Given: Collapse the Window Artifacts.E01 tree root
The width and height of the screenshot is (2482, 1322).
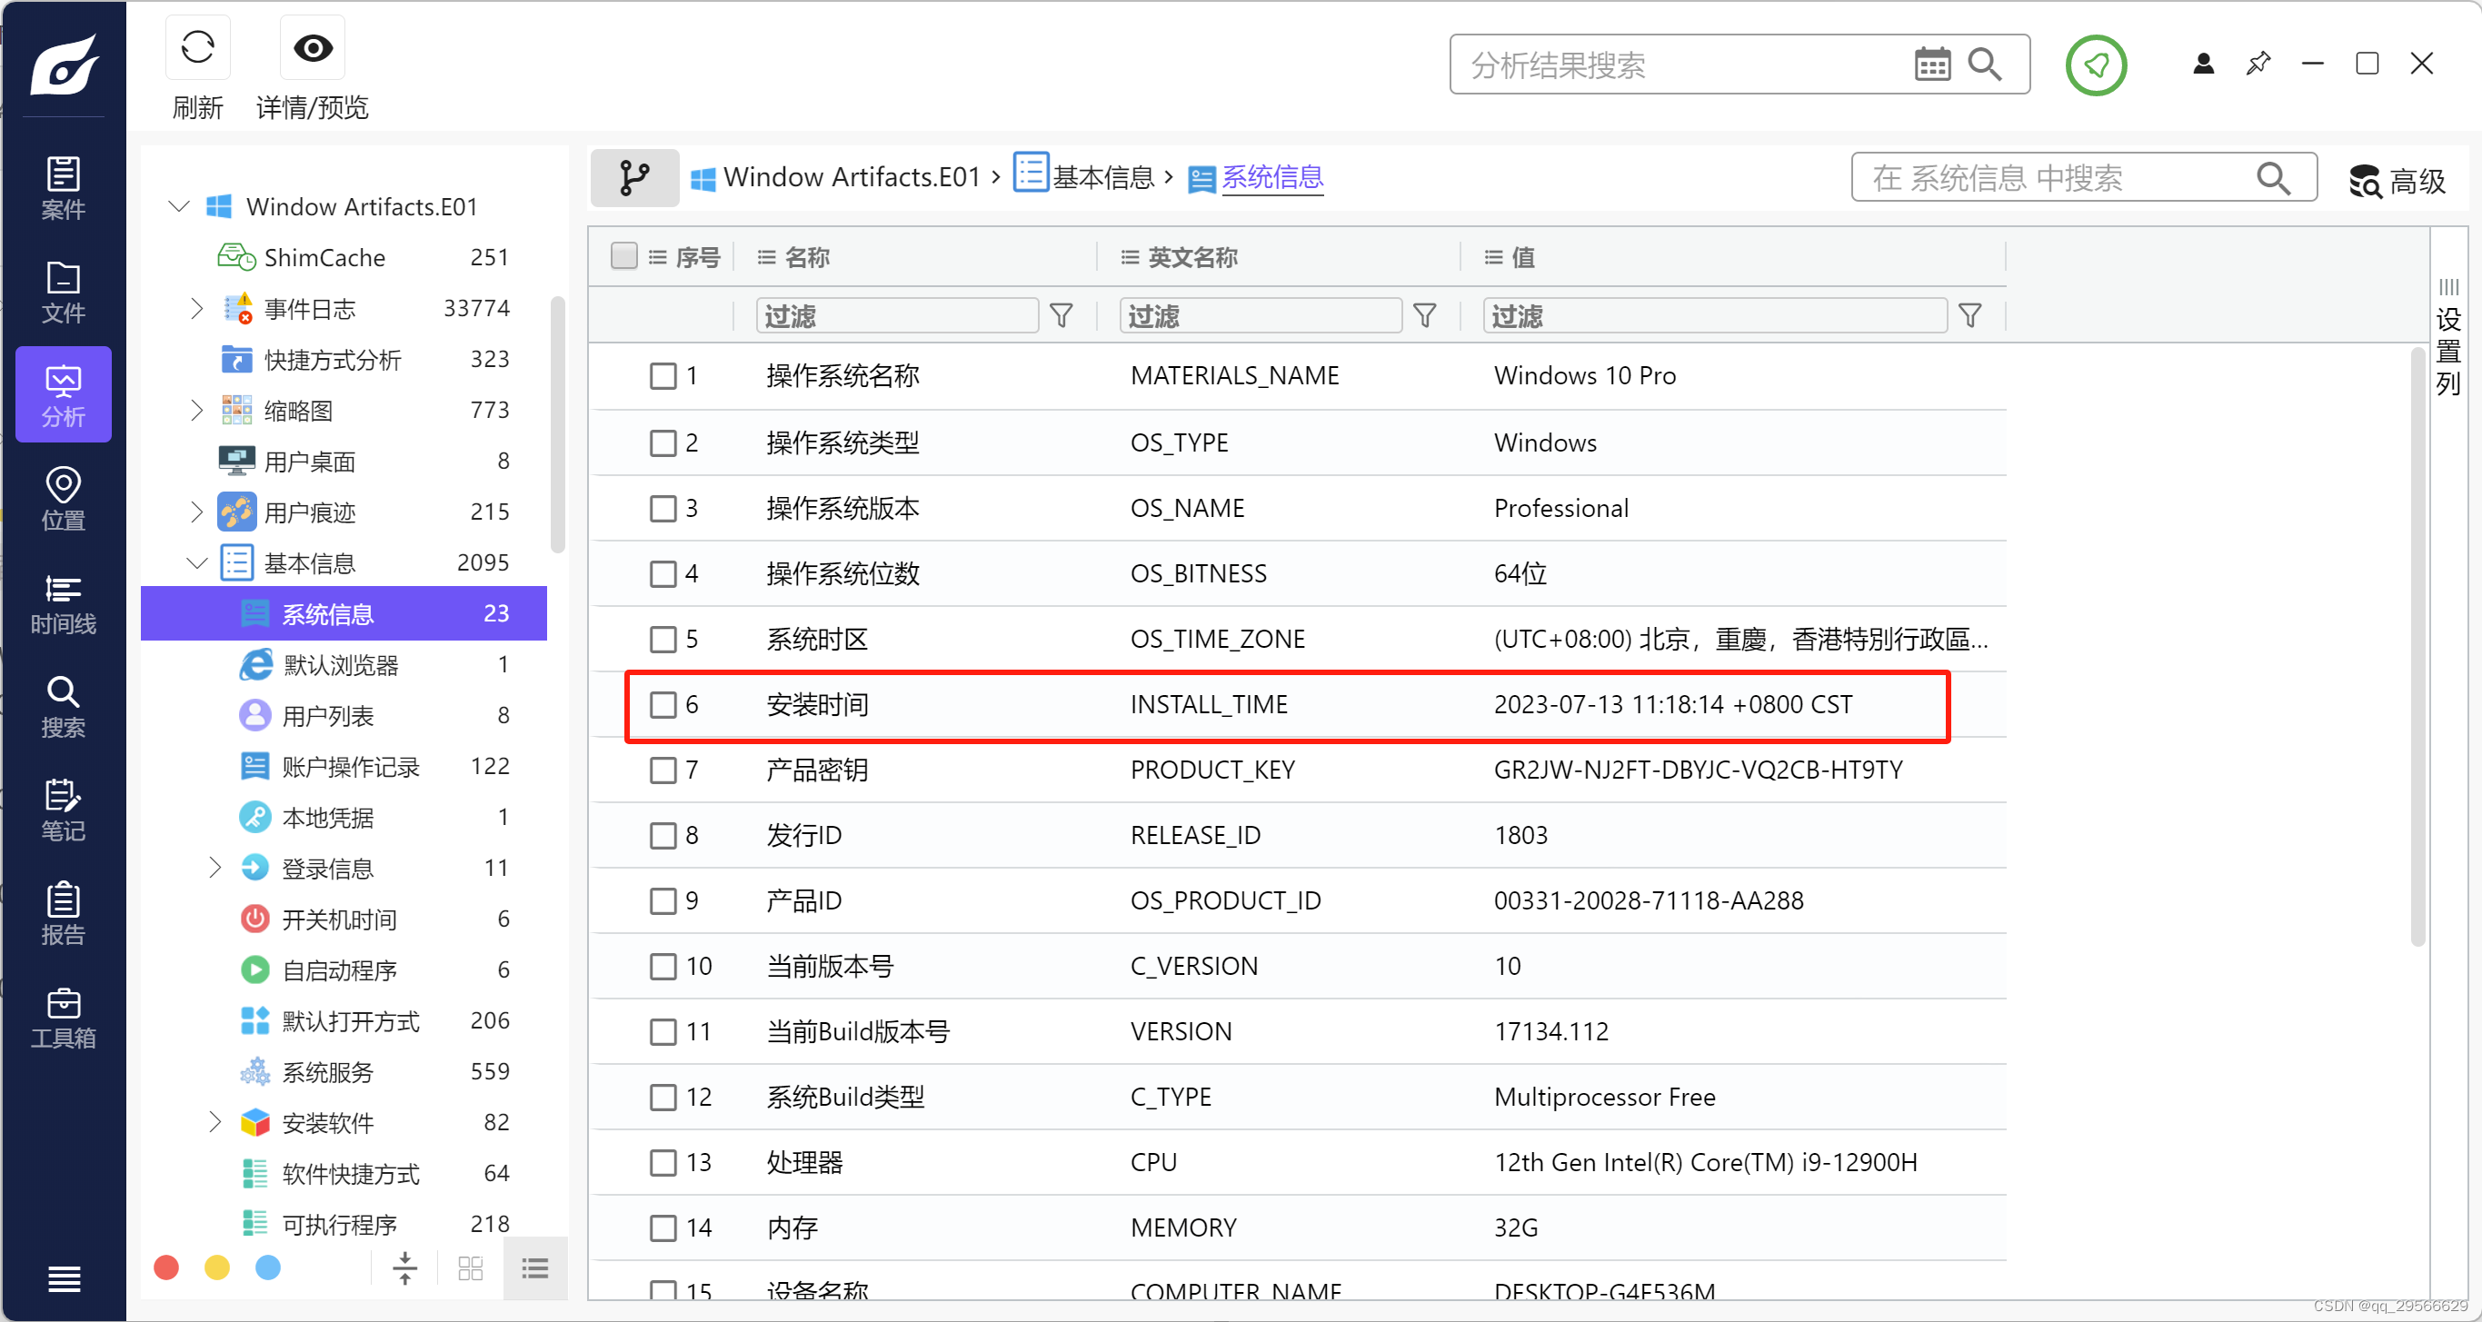Looking at the screenshot, I should pos(179,206).
